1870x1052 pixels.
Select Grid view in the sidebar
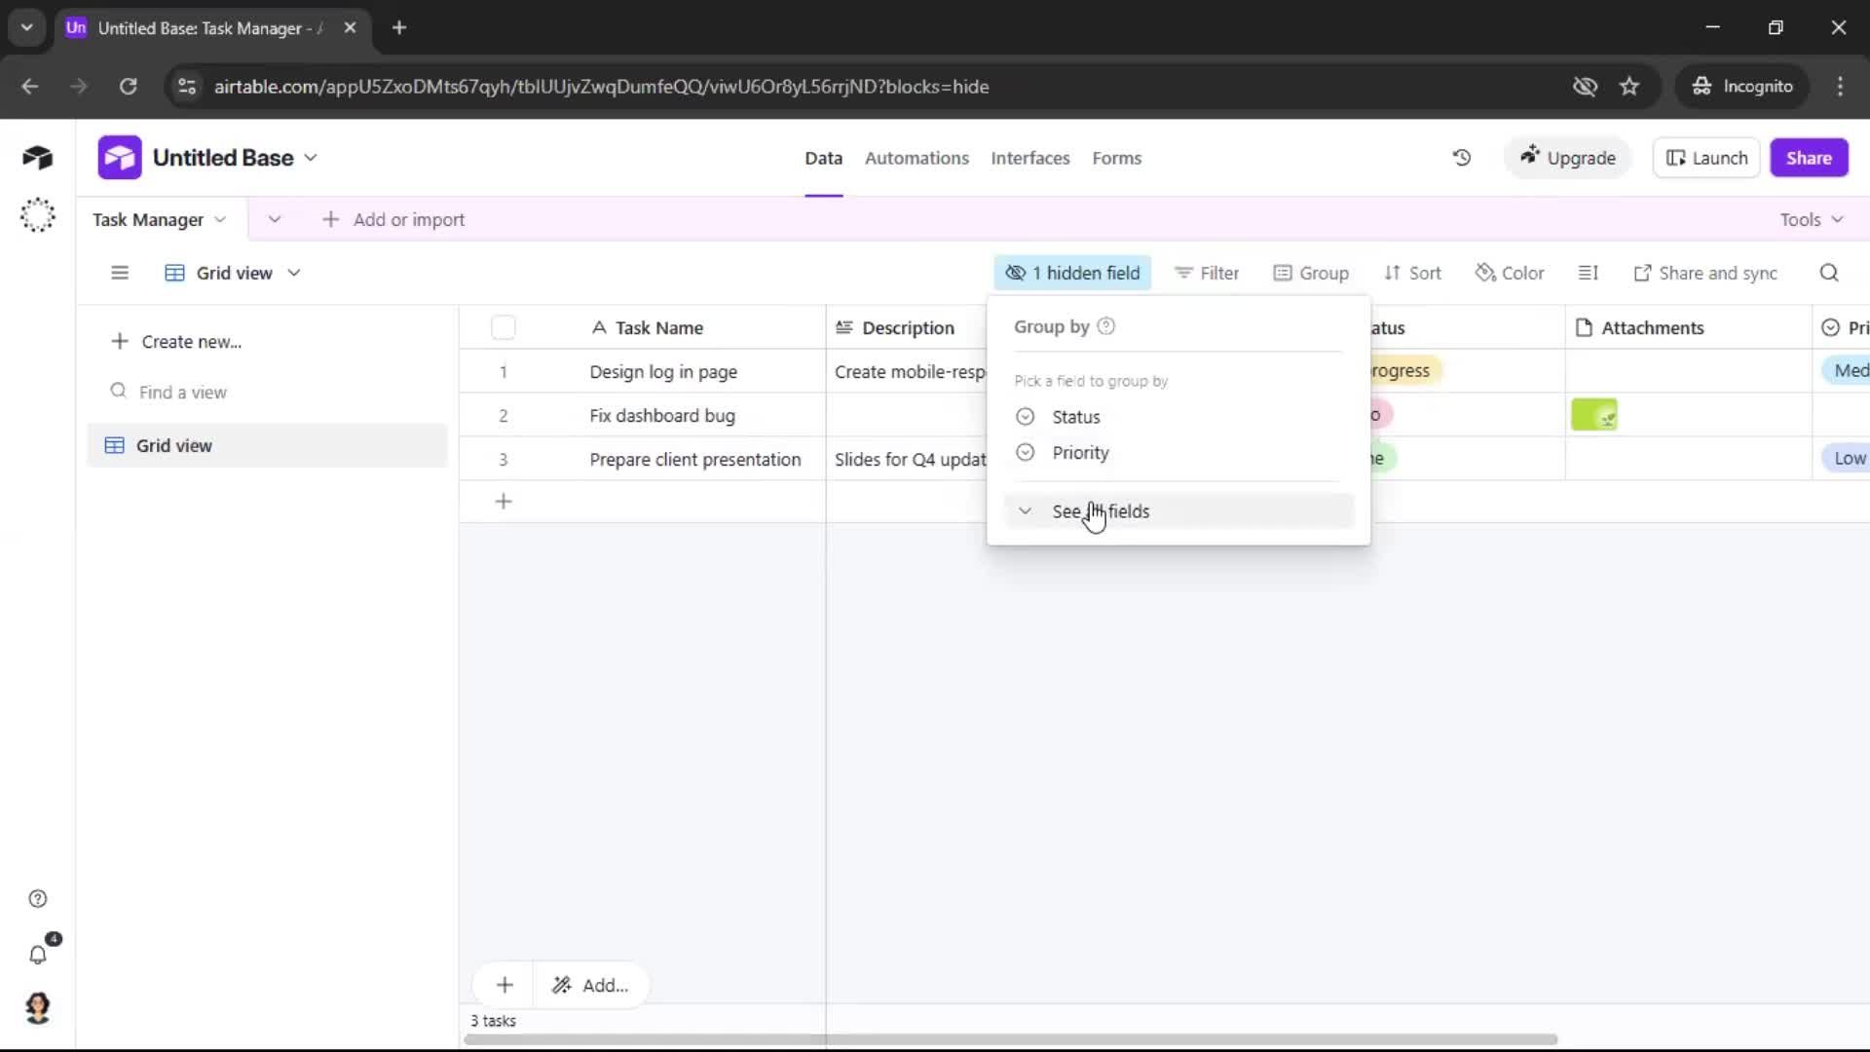pyautogui.click(x=267, y=445)
